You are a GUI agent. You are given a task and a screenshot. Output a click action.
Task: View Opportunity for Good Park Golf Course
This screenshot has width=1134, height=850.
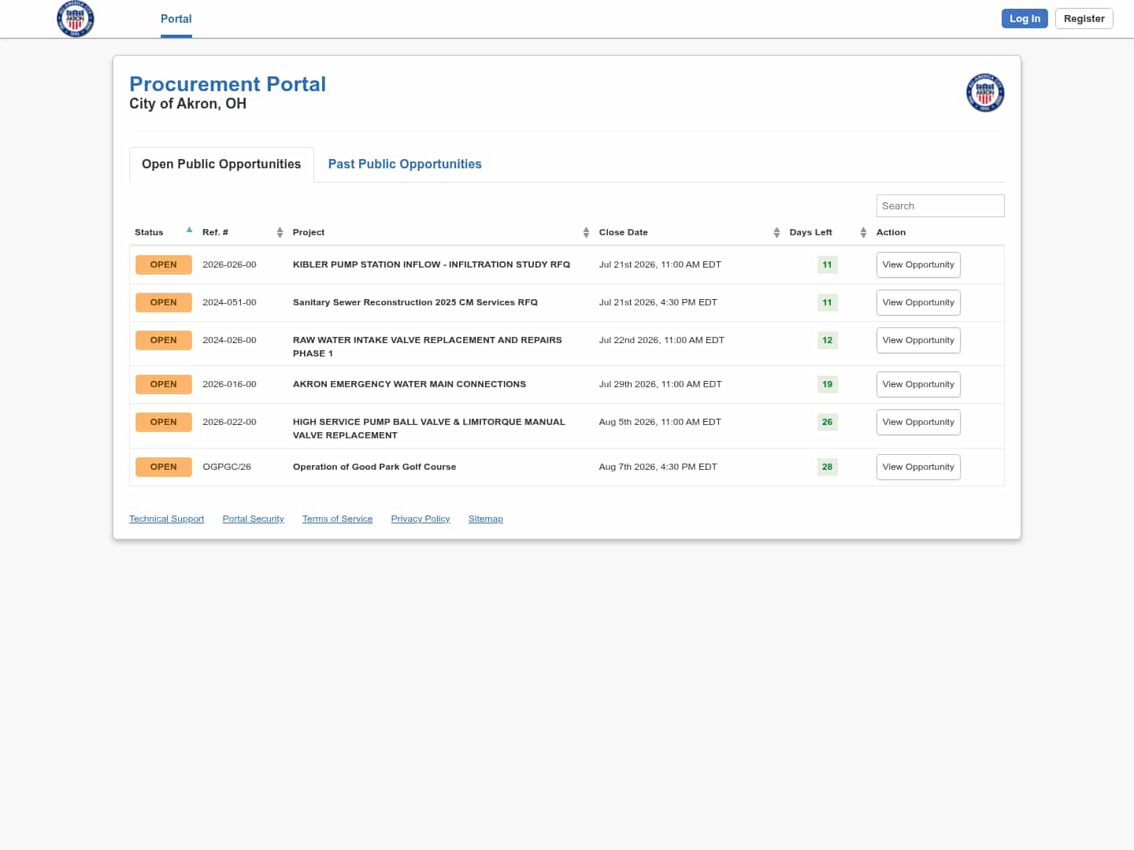pos(918,467)
